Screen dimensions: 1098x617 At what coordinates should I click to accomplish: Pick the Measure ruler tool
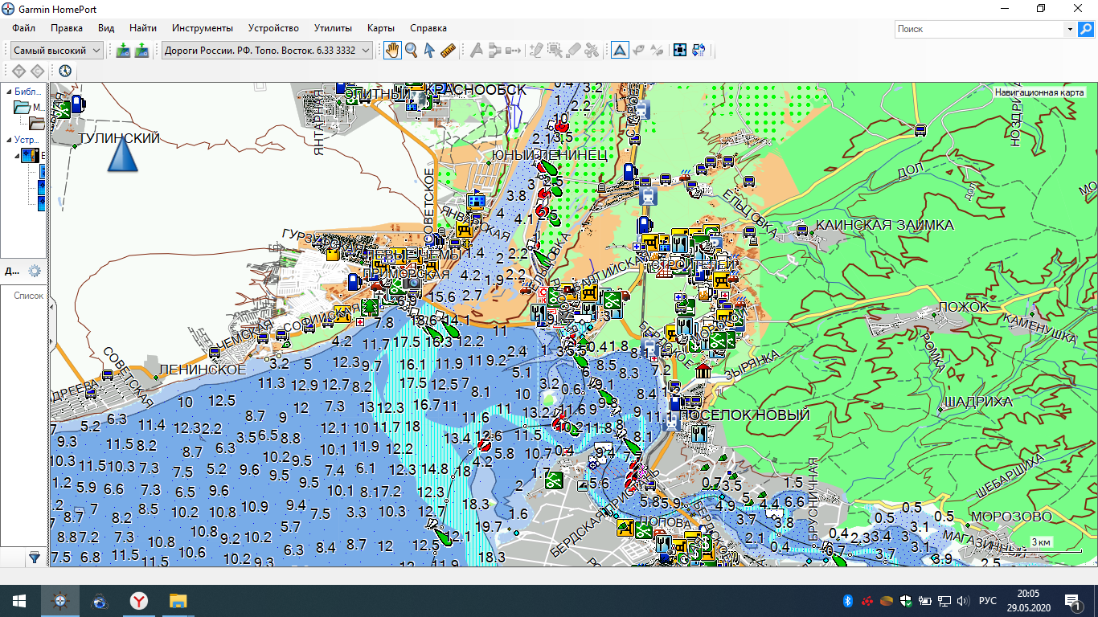tap(448, 50)
